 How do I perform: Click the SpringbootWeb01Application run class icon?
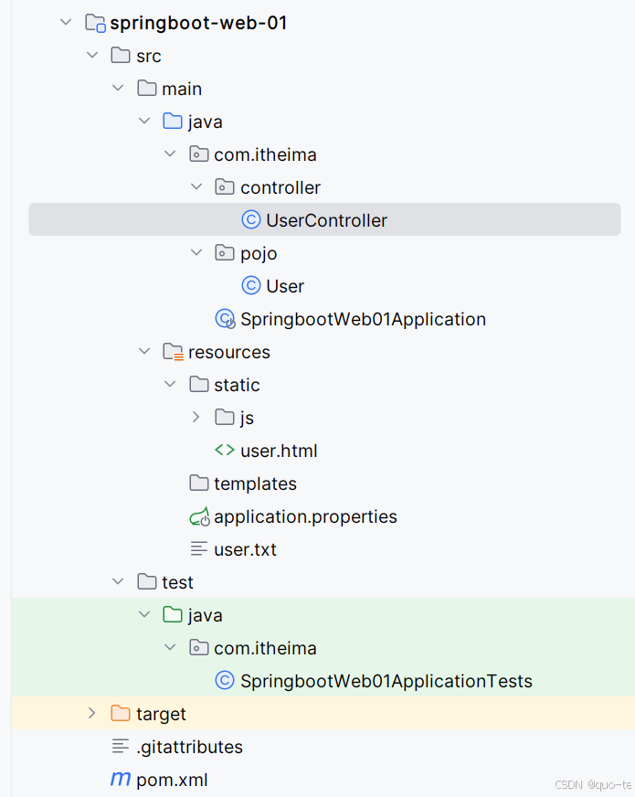click(x=225, y=319)
